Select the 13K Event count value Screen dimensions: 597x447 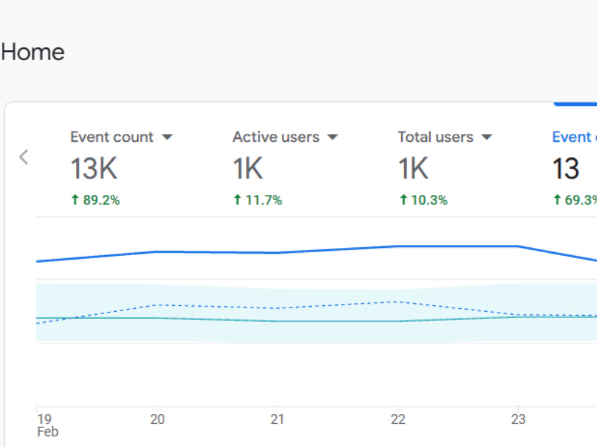(94, 169)
